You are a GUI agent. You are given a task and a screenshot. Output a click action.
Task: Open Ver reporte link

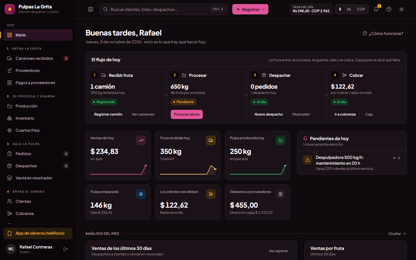[x=278, y=251]
